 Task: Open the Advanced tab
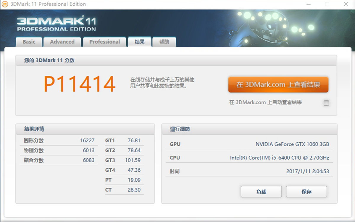click(62, 42)
